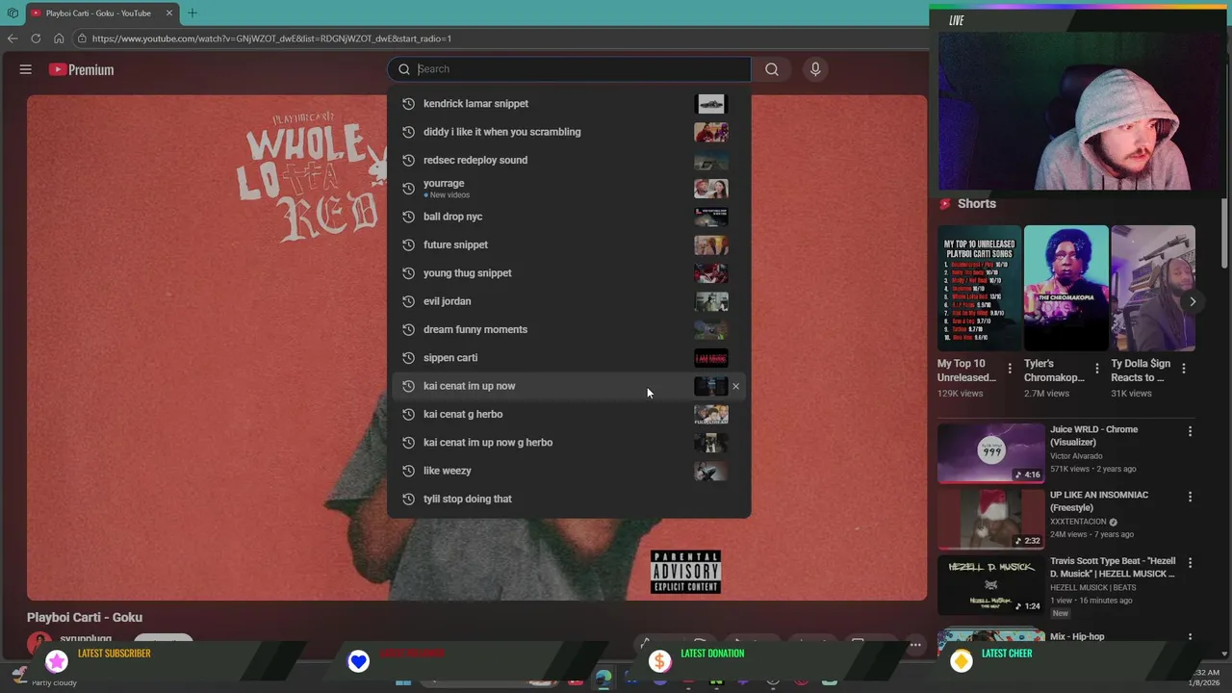This screenshot has width=1232, height=693.
Task: Pick 'sippen carti' suggestion
Action: (x=569, y=357)
